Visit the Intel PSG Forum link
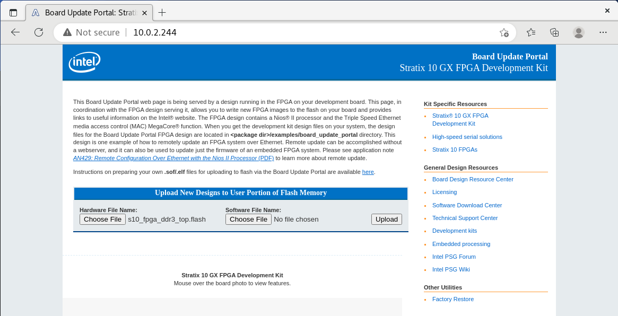The height and width of the screenshot is (316, 618). pos(454,257)
